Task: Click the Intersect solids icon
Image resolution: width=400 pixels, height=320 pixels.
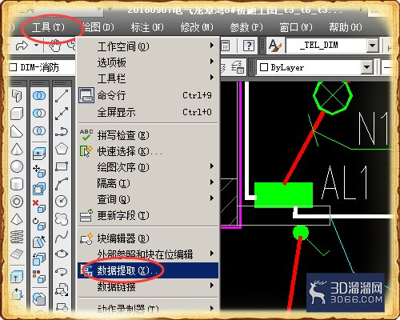Action: 39,131
